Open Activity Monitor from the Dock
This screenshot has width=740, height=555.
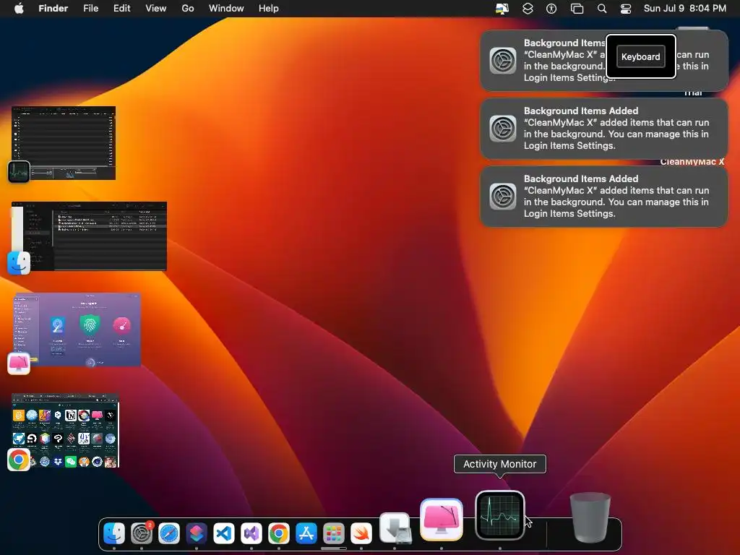[x=500, y=515]
